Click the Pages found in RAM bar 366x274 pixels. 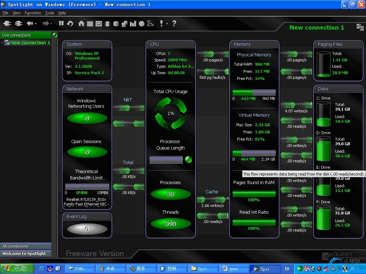pos(254,194)
